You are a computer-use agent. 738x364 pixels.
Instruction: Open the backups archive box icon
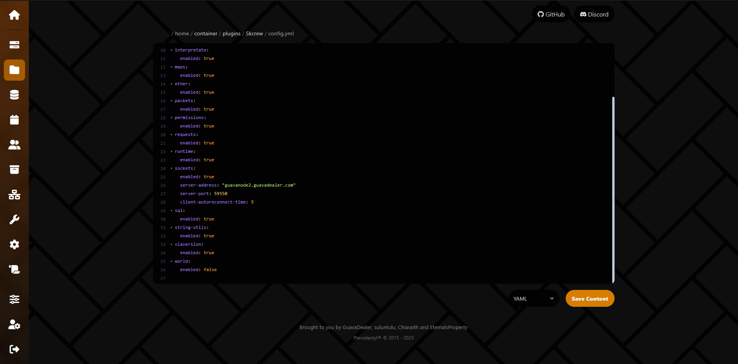(x=14, y=170)
